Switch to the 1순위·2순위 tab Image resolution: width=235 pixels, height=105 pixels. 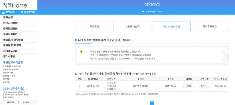coord(133,27)
